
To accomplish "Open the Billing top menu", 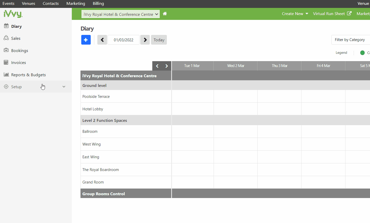I will coord(98,4).
